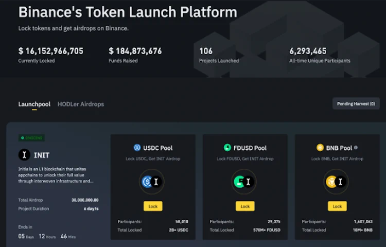The image size is (386, 247).
Task: Click the BNB coin icon beside BNB Pool title
Action: click(x=320, y=148)
